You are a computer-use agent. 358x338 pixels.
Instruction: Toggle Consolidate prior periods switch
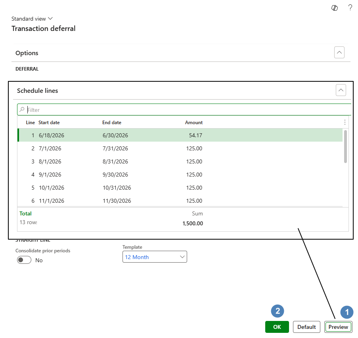[24, 260]
